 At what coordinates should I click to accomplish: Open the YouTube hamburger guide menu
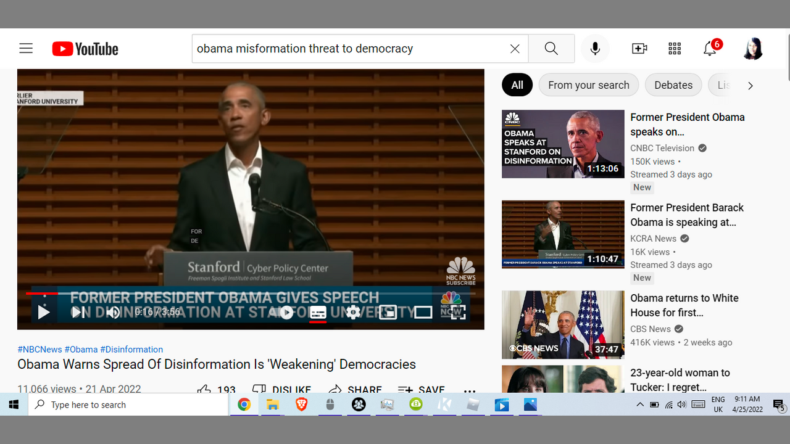pyautogui.click(x=26, y=49)
